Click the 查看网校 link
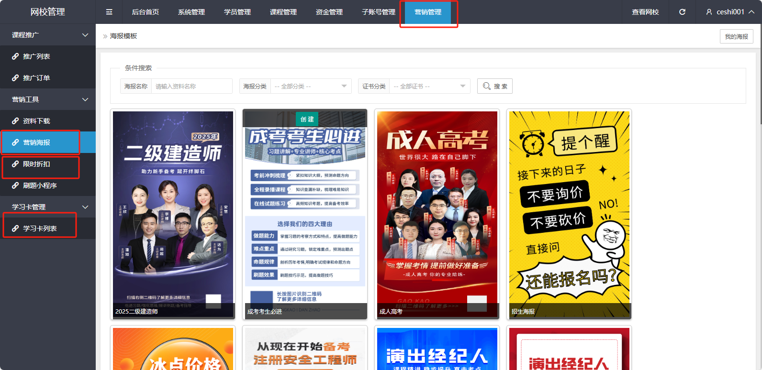762x370 pixels. [645, 12]
